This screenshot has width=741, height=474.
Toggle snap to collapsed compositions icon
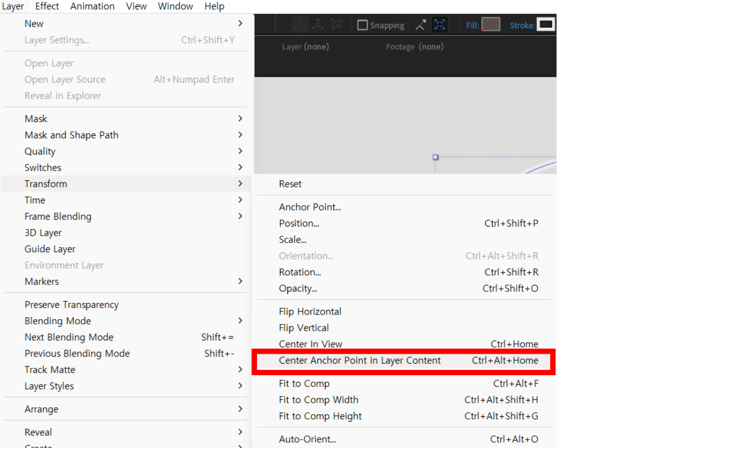click(x=440, y=25)
